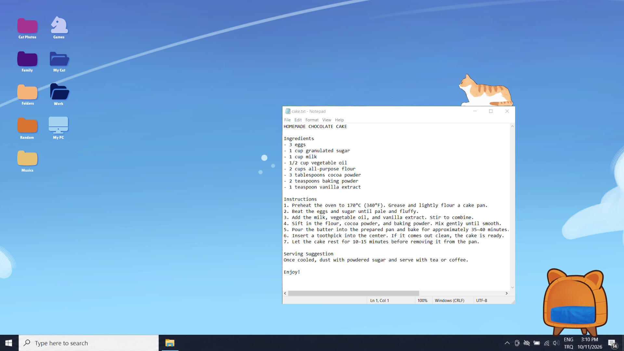Click the right scroll arrow in Notepad
Screen dimensions: 624x351
[507, 293]
